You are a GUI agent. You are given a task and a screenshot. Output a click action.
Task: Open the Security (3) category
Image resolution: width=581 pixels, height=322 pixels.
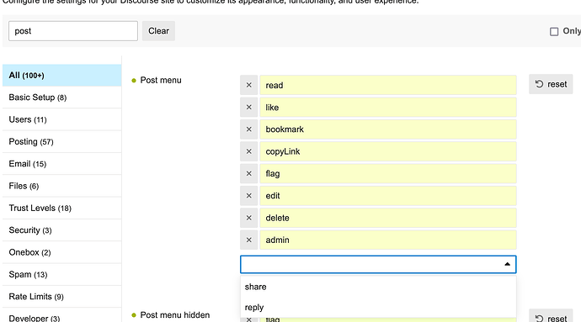(61, 230)
